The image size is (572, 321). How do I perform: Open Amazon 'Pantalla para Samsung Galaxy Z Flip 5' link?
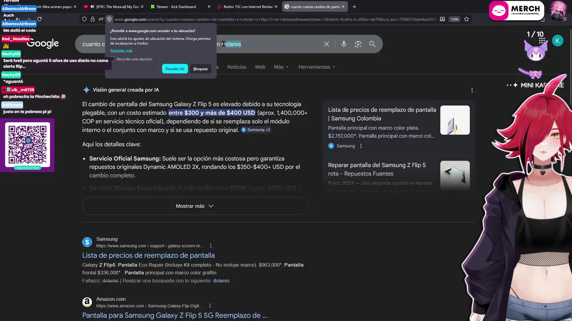click(x=175, y=315)
